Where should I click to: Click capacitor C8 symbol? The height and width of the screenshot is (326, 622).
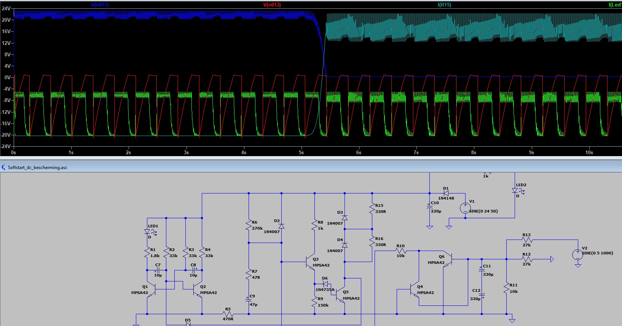point(193,270)
